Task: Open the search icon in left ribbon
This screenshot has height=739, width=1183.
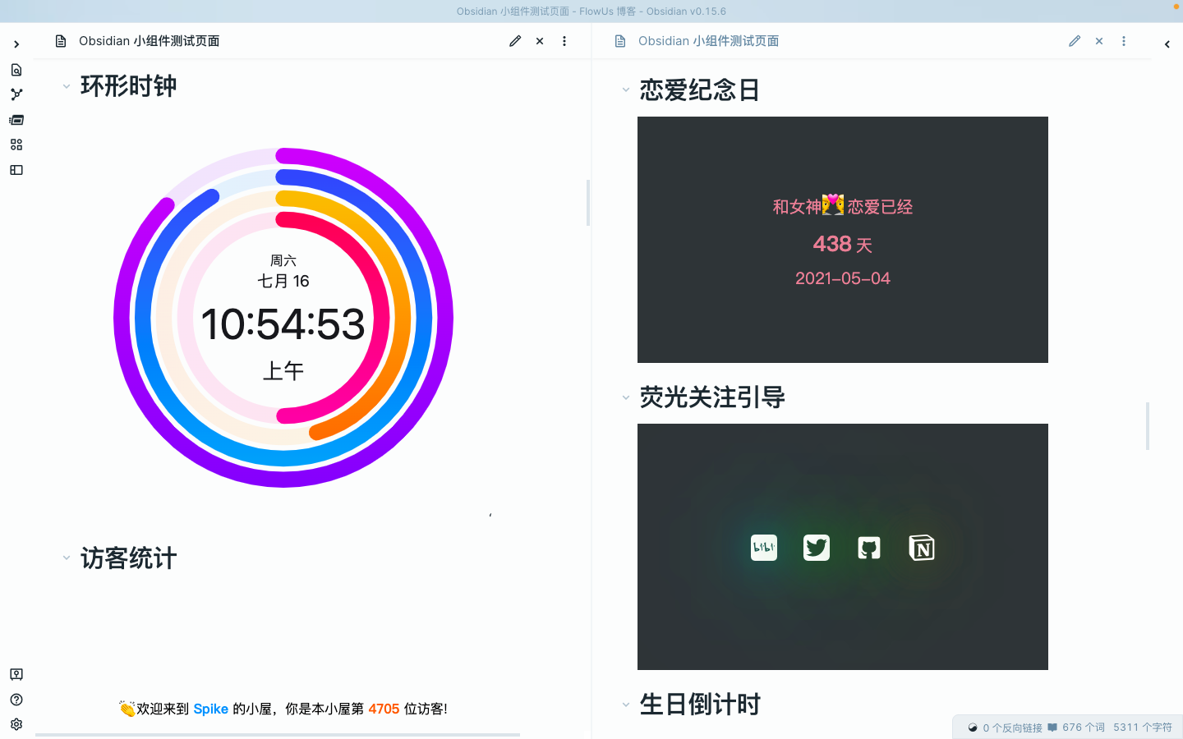Action: (16, 70)
